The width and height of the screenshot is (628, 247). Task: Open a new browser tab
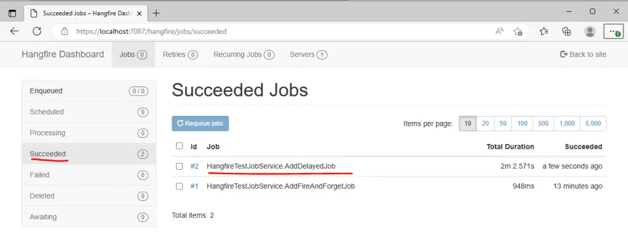click(x=156, y=13)
